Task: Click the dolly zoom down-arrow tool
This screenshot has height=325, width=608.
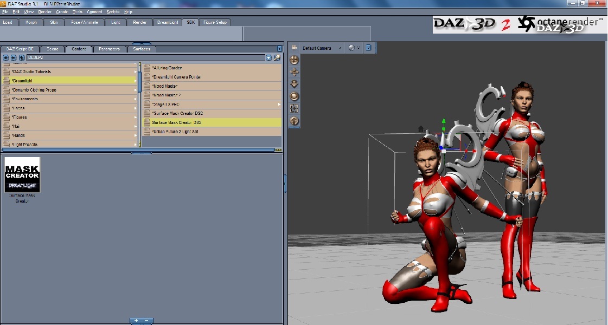Action: 295,84
